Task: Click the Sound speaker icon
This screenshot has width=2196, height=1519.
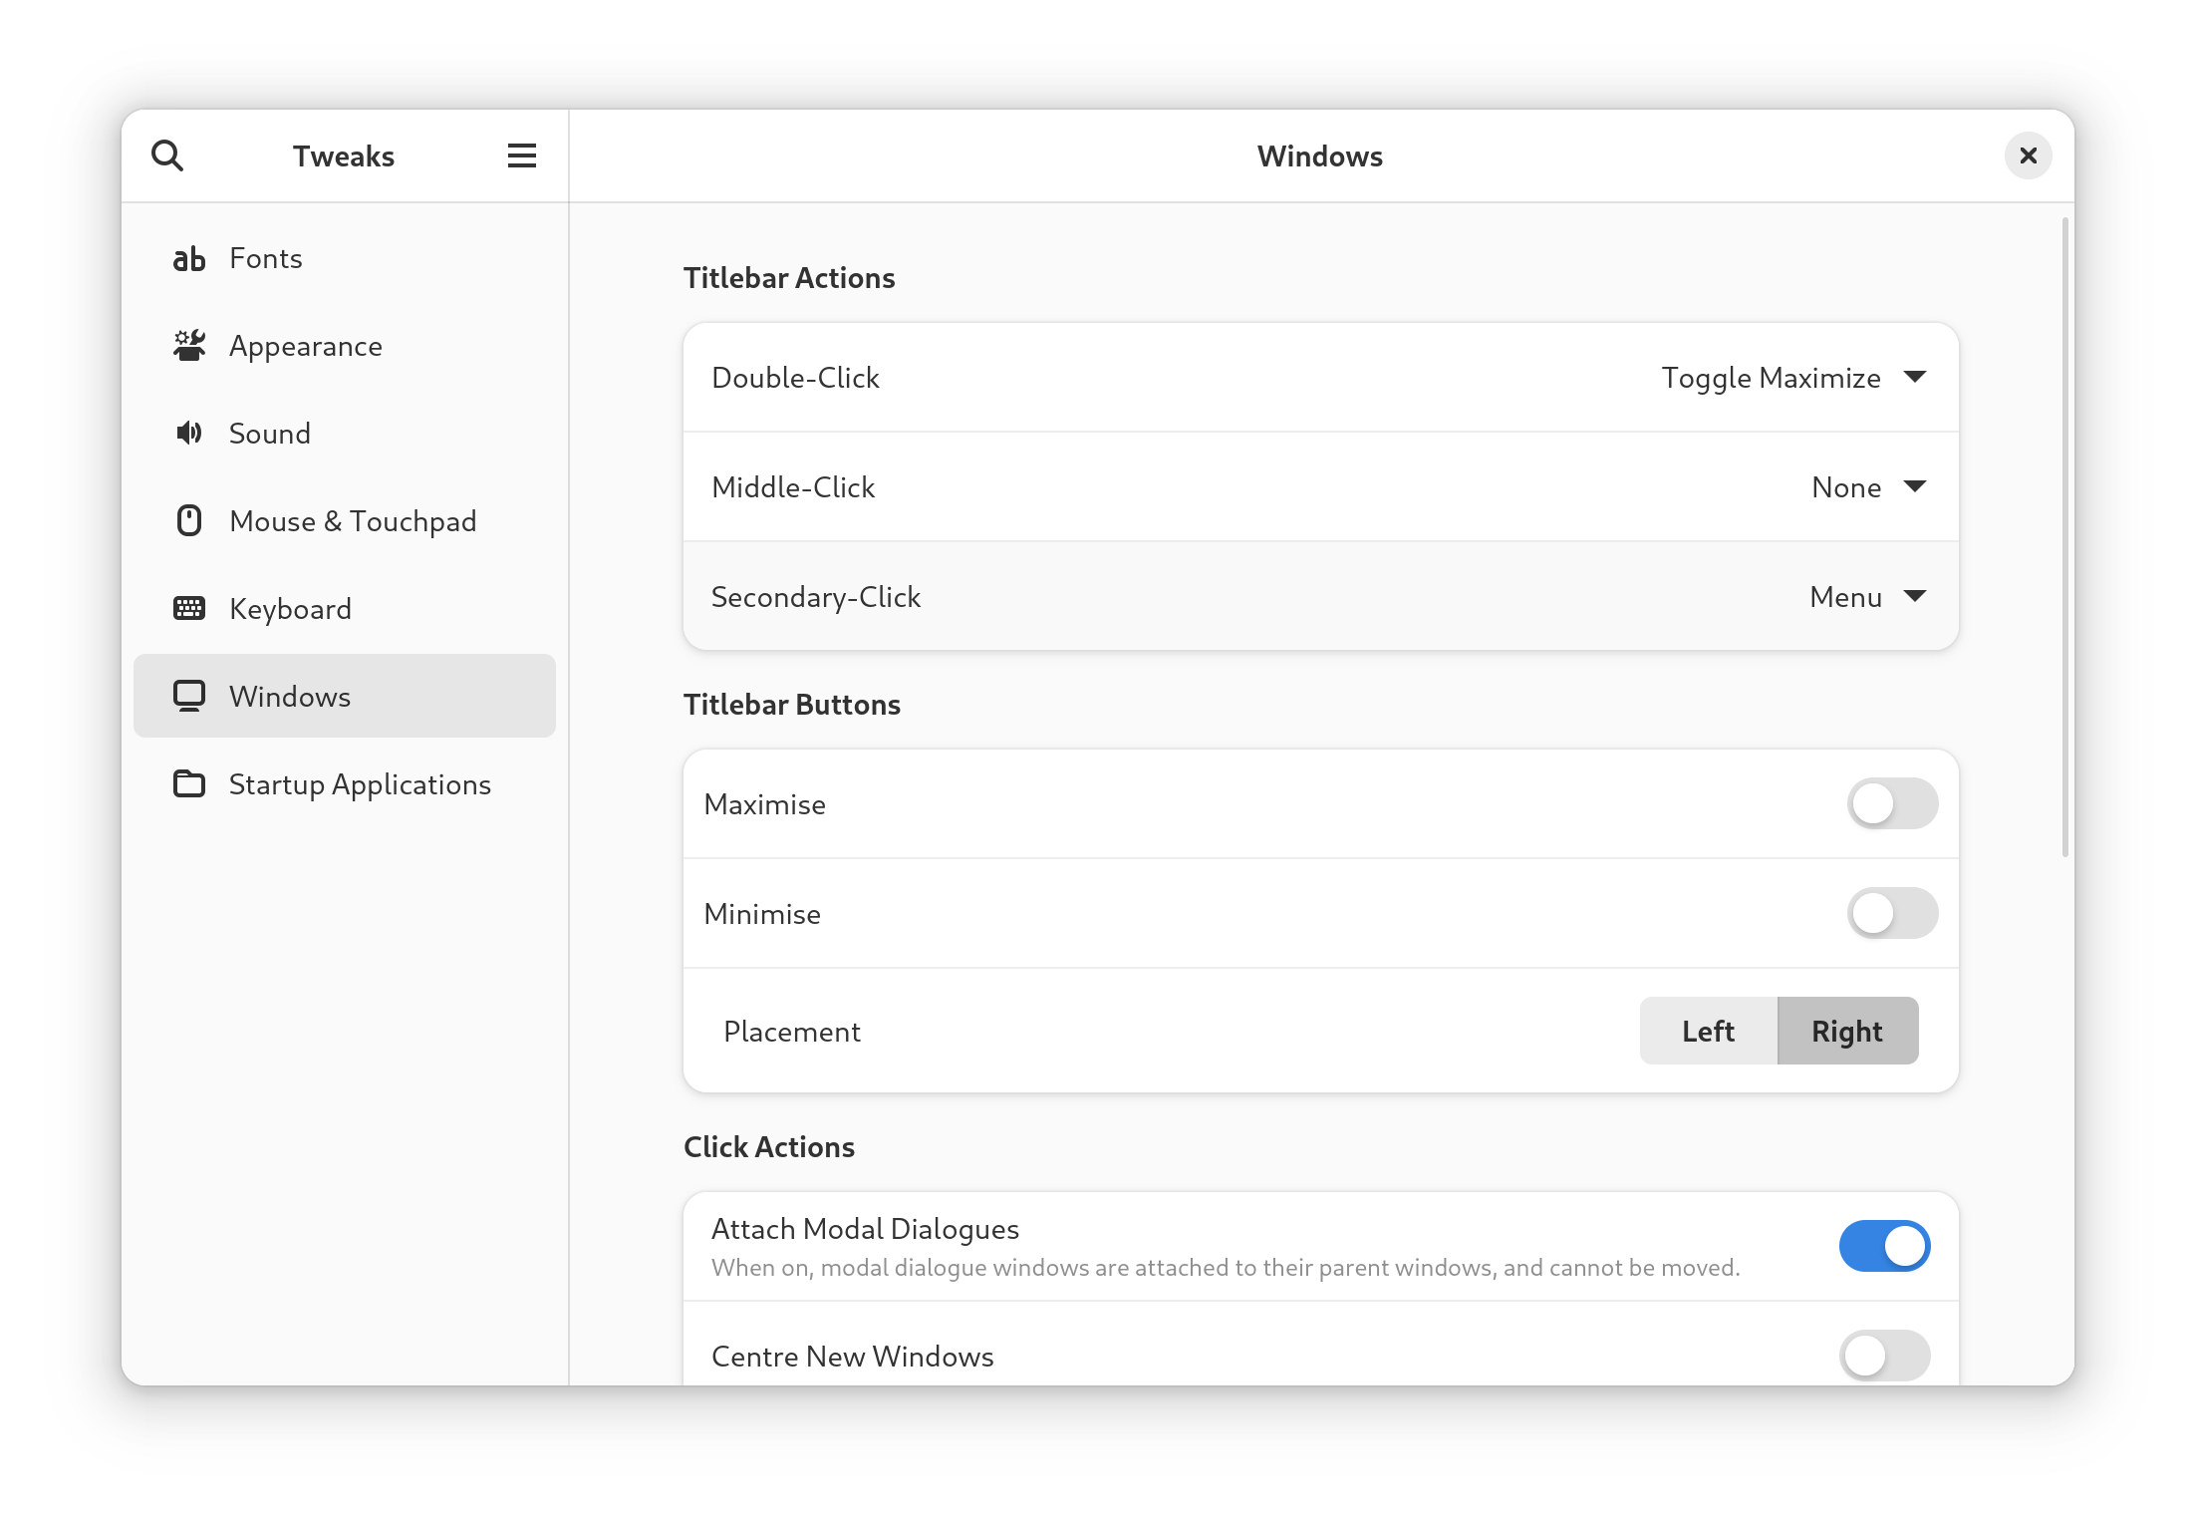Action: pyautogui.click(x=189, y=433)
